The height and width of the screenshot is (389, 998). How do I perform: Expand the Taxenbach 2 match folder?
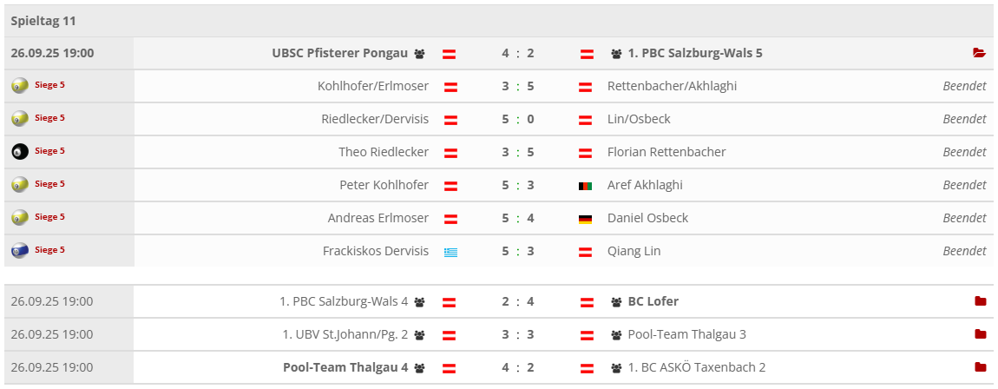[x=981, y=367]
